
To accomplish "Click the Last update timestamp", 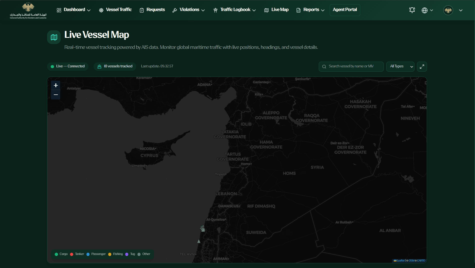I will click(x=157, y=66).
